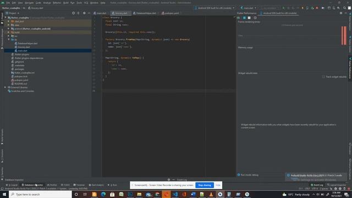Screen dimensions: 352x198
Task: Open Layout Inspector tool window
Action: [336, 185]
